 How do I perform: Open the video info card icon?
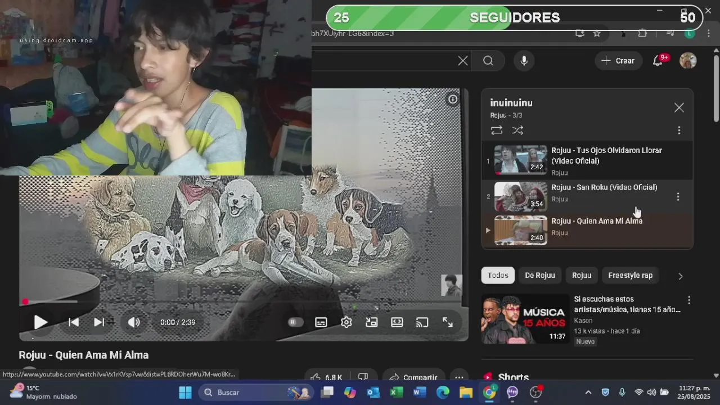(x=453, y=100)
